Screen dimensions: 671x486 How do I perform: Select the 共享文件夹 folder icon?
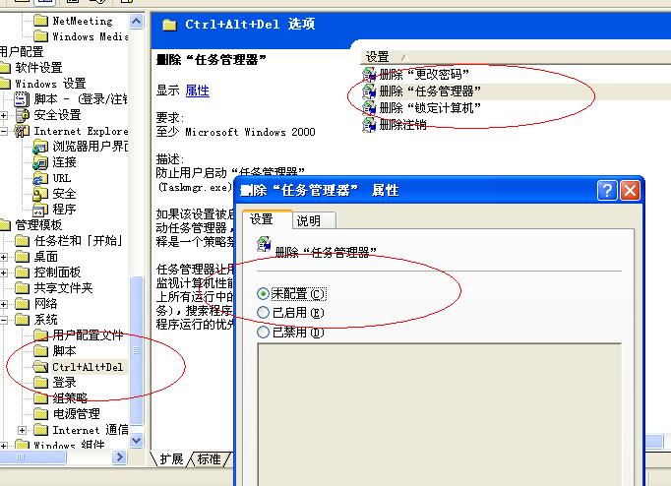click(23, 288)
